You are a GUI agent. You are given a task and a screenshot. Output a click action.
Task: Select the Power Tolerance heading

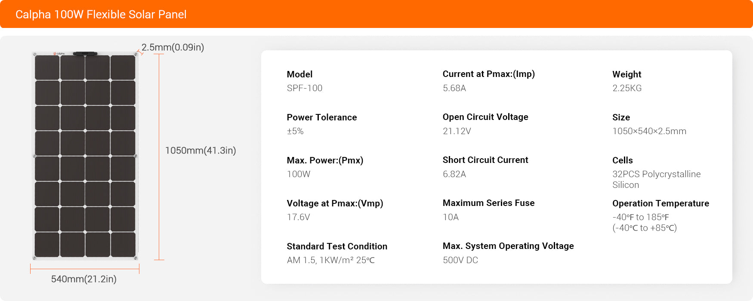tap(322, 117)
